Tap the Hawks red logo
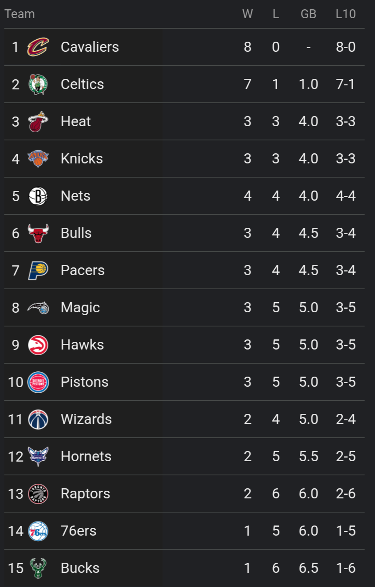 38,345
